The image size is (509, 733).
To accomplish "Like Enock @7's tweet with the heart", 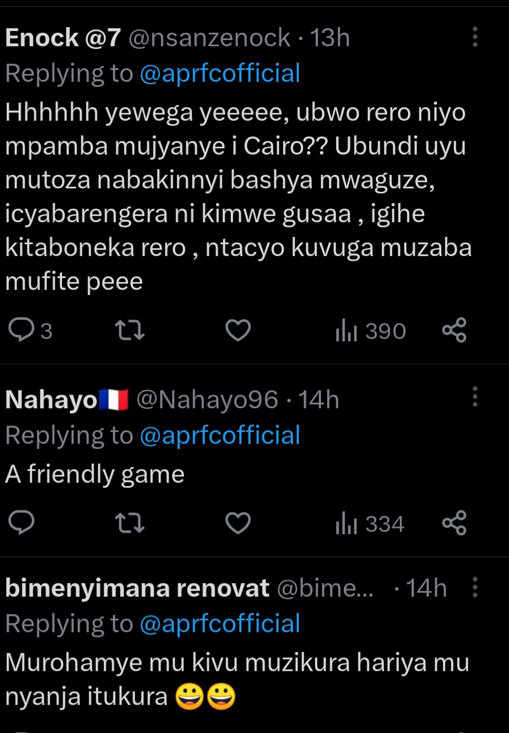I will (x=238, y=331).
